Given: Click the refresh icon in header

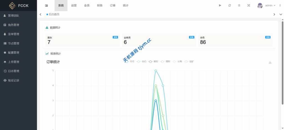Looking at the screenshot, I should (230, 6).
